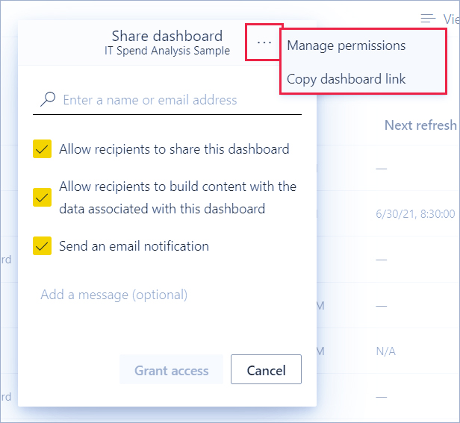Image resolution: width=460 pixels, height=423 pixels.
Task: Click the 6/30/21, 8:30:00 refresh value
Action: point(415,213)
